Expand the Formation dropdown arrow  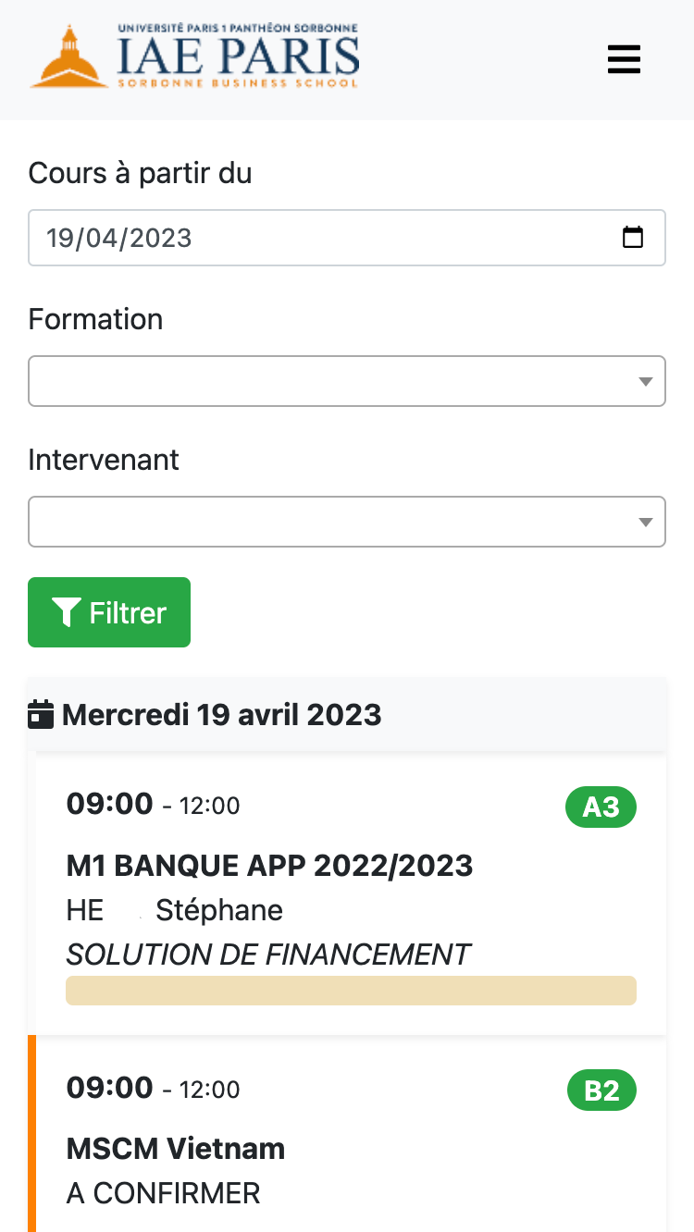[x=646, y=382]
